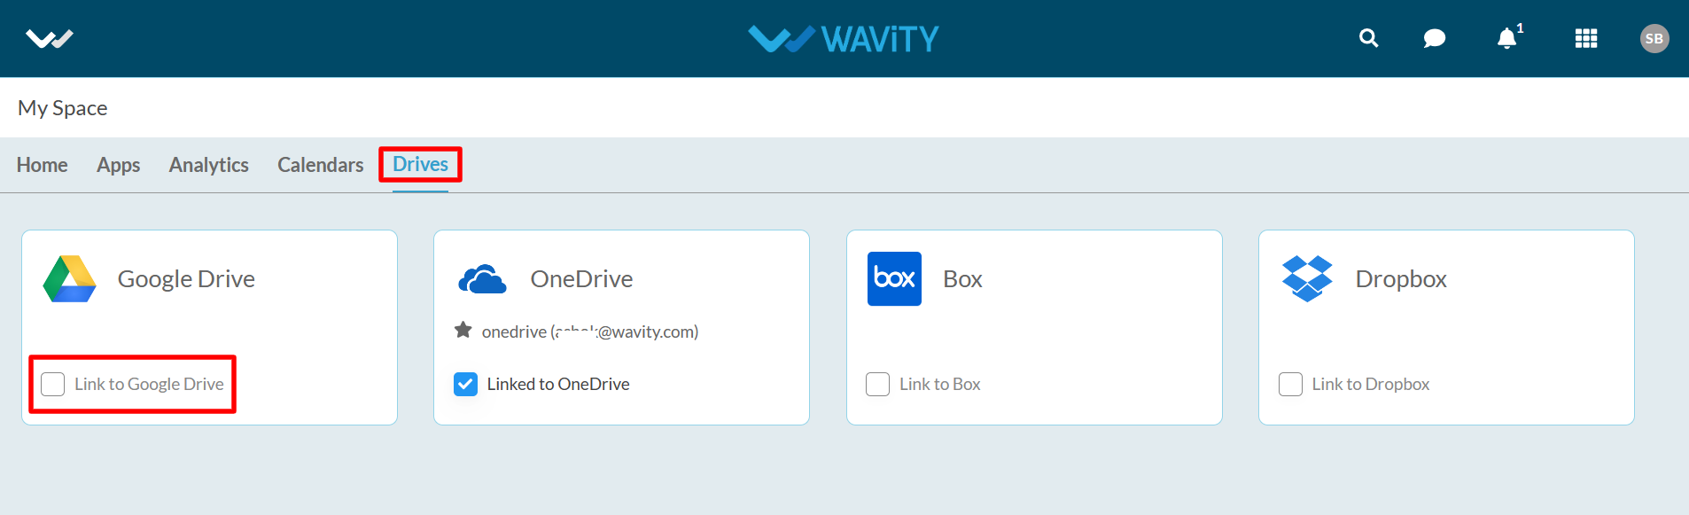Click the Dropbox card title
Viewport: 1689px width, 515px height.
click(1401, 279)
